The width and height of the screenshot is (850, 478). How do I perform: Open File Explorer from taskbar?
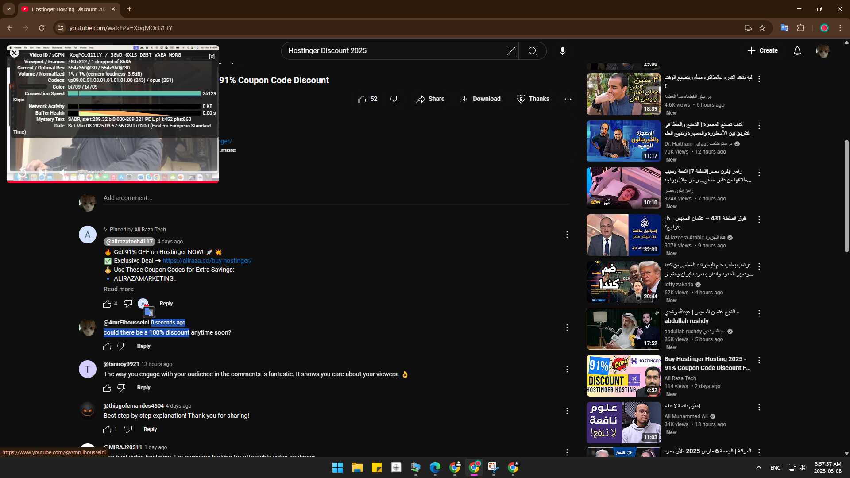coord(357,467)
